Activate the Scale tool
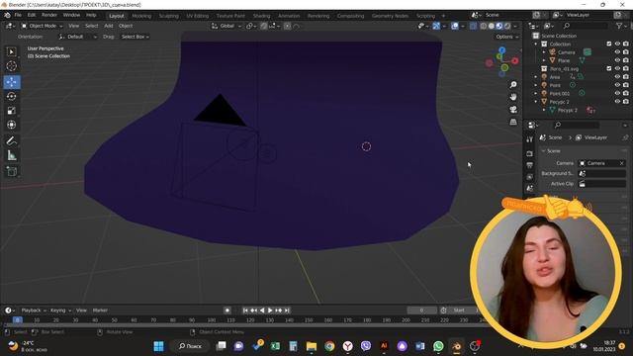This screenshot has height=356, width=633. tap(11, 110)
